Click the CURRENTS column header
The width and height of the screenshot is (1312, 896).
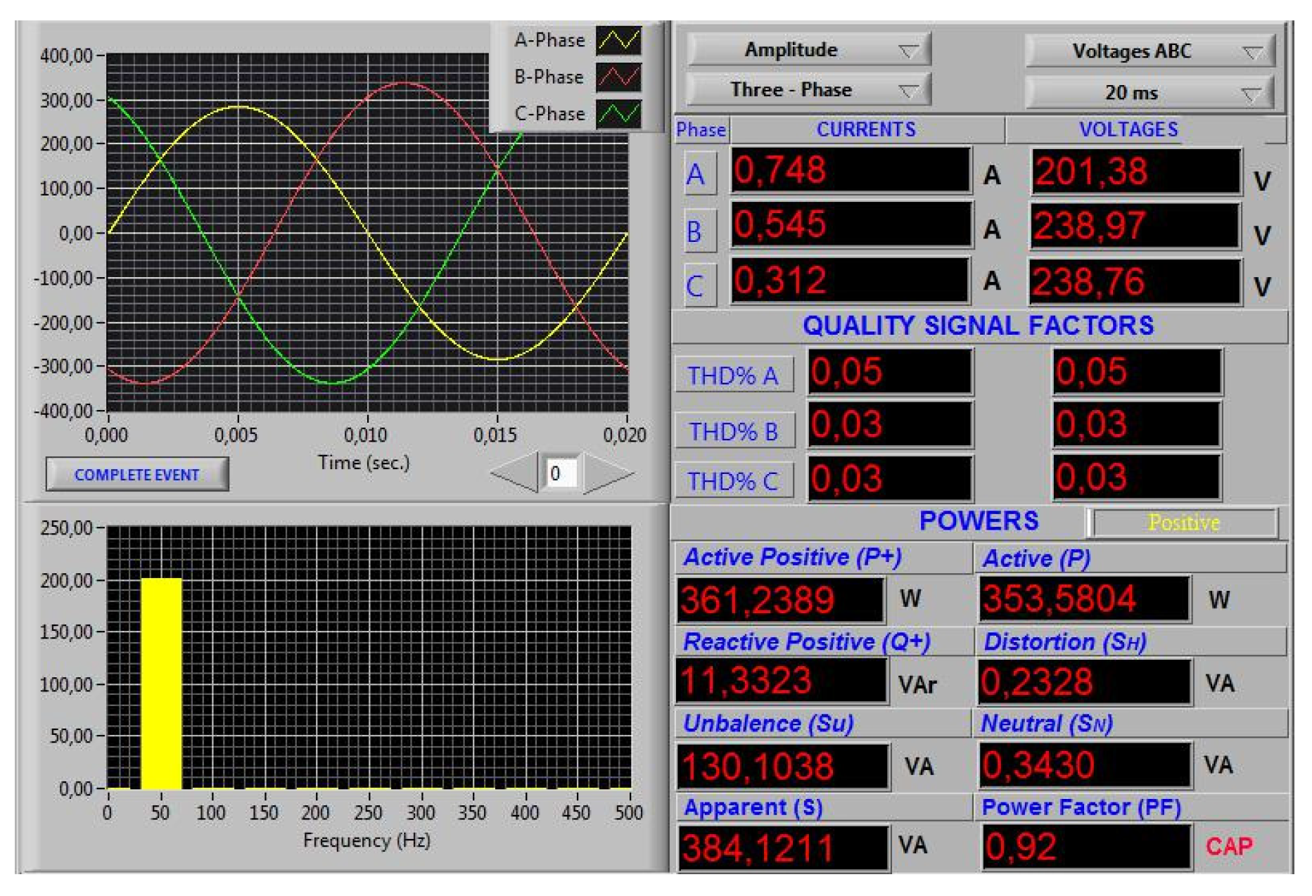click(x=866, y=130)
